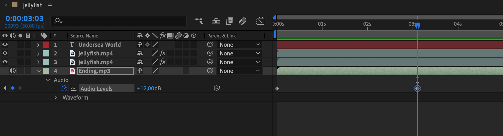Mute the Ending.mp3 audio layer
Screen dimensions: 503x136
12,71
